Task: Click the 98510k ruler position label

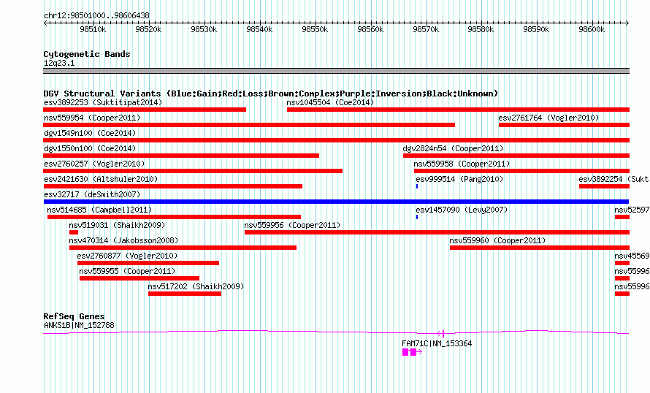Action: (93, 29)
